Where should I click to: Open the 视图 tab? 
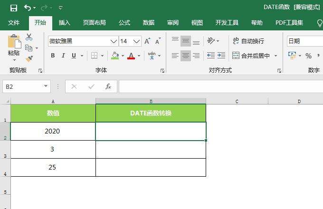(197, 22)
